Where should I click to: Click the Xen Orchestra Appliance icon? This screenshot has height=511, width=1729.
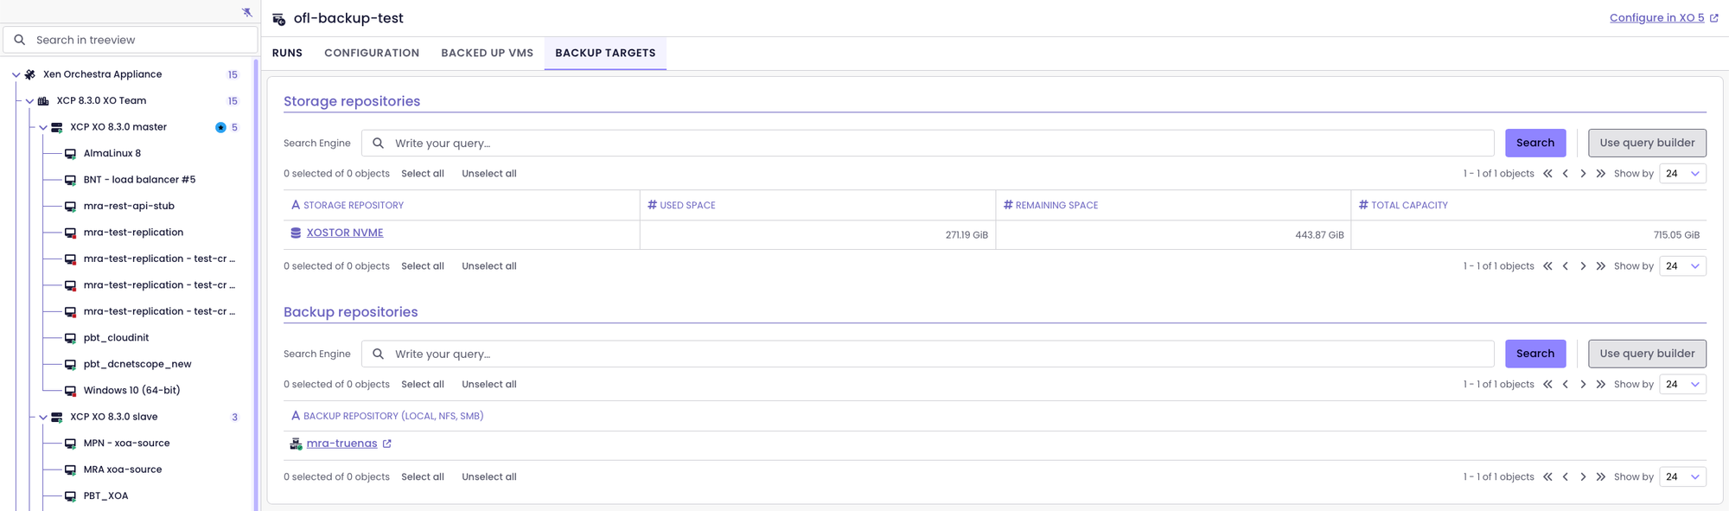coord(30,75)
